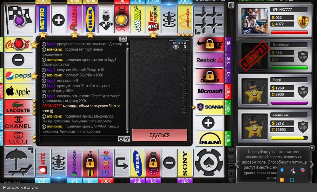317x192 pixels.
Task: Open the casino chip corner cell
Action: tap(209, 162)
